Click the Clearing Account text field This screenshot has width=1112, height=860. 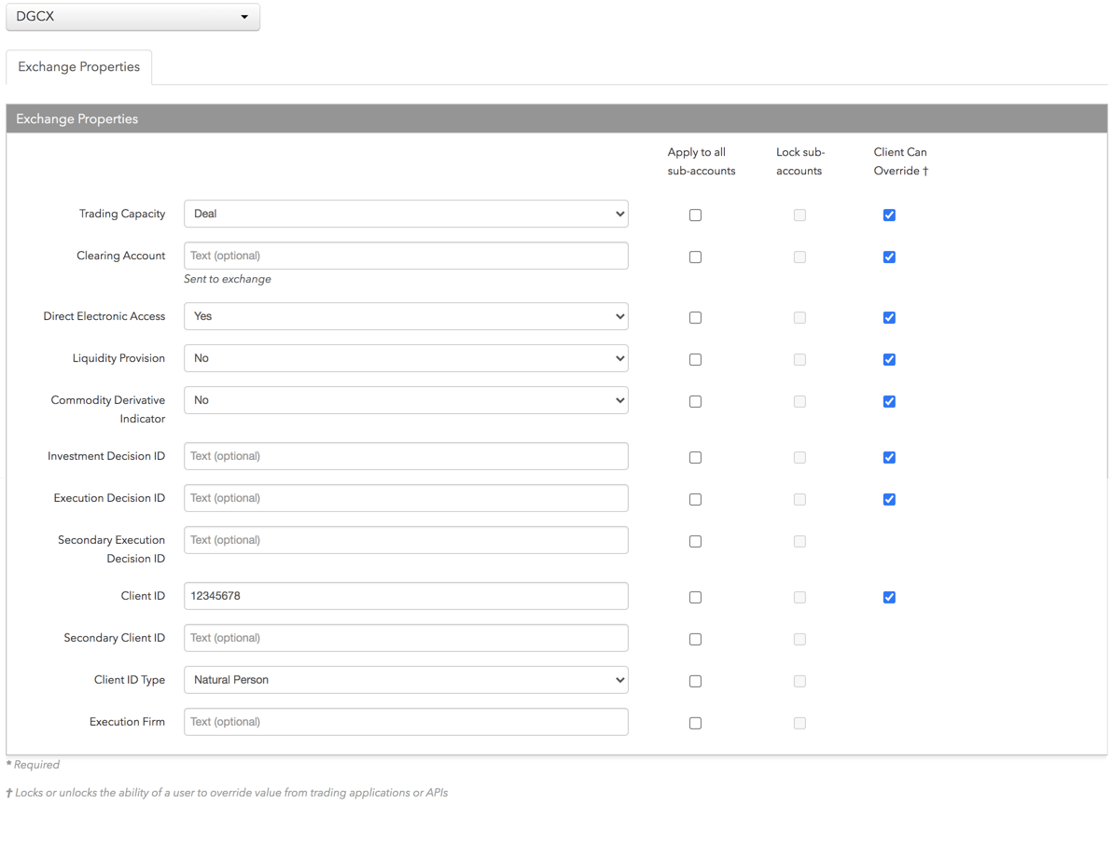(406, 256)
